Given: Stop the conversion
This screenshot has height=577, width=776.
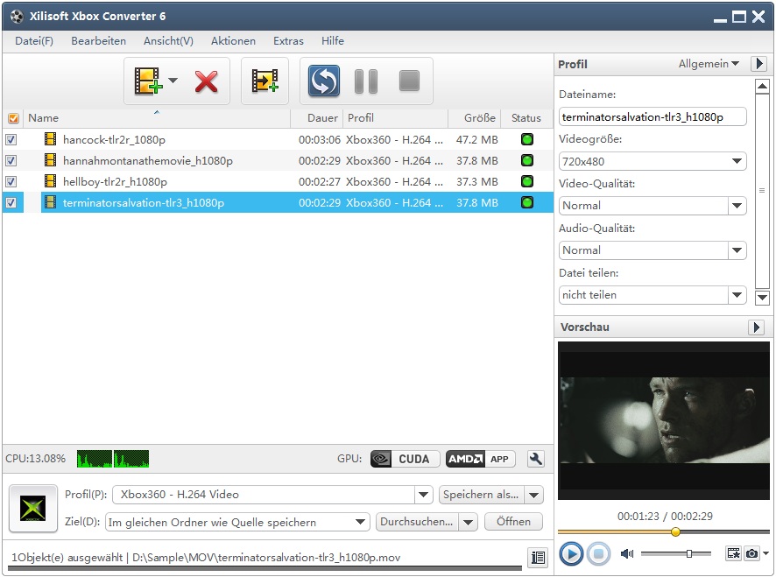Looking at the screenshot, I should (409, 81).
